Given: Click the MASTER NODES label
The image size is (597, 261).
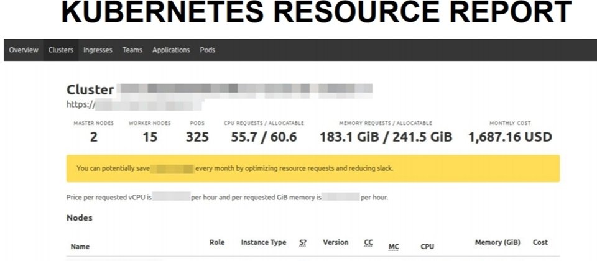Looking at the screenshot, I should point(94,123).
